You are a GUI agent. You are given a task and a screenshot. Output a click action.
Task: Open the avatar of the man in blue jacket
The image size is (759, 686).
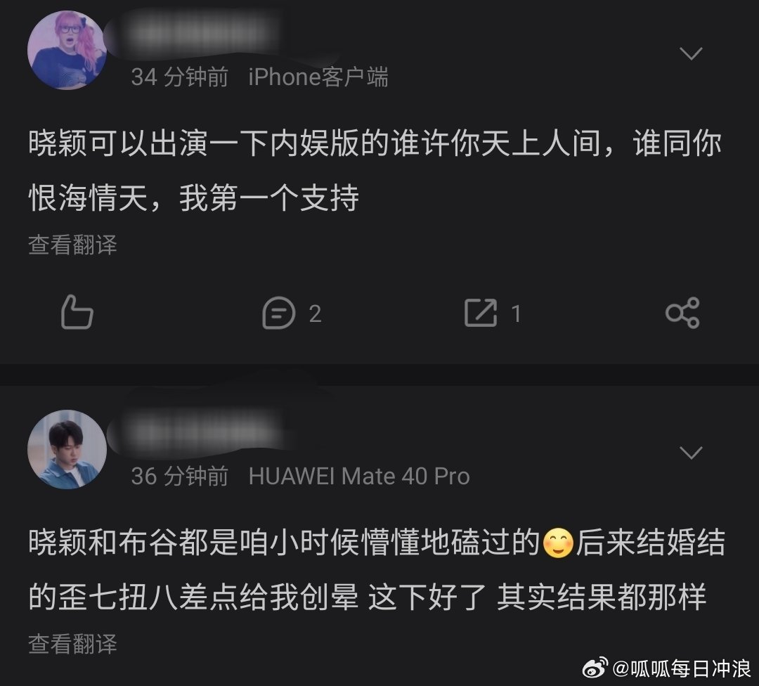pyautogui.click(x=67, y=449)
